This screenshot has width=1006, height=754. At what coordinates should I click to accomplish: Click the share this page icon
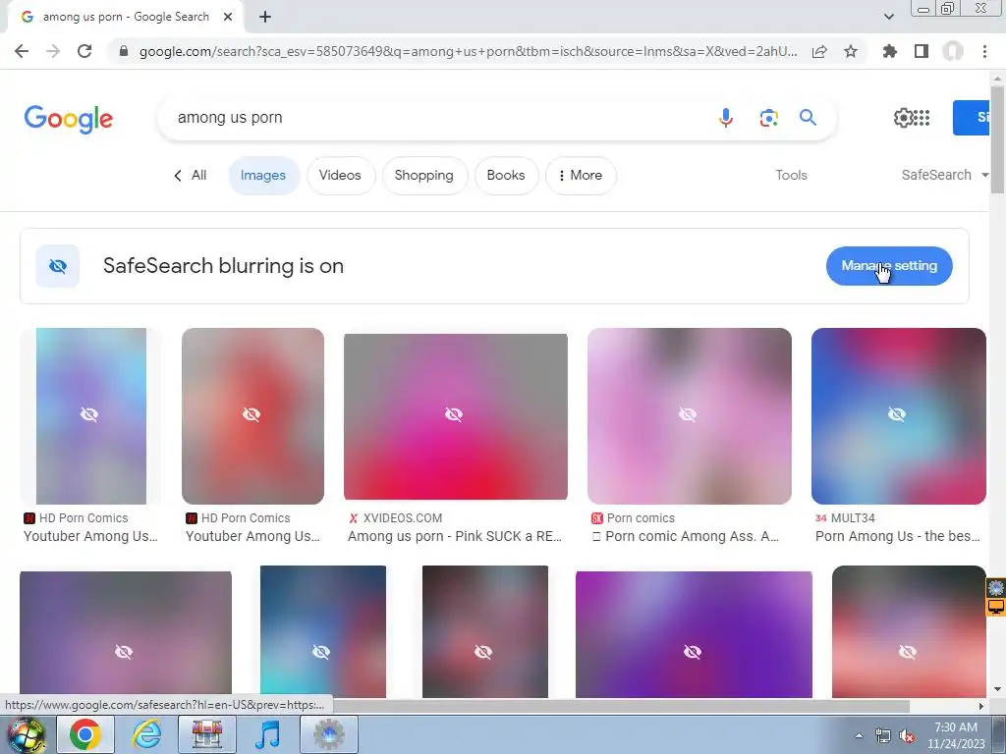coord(819,51)
